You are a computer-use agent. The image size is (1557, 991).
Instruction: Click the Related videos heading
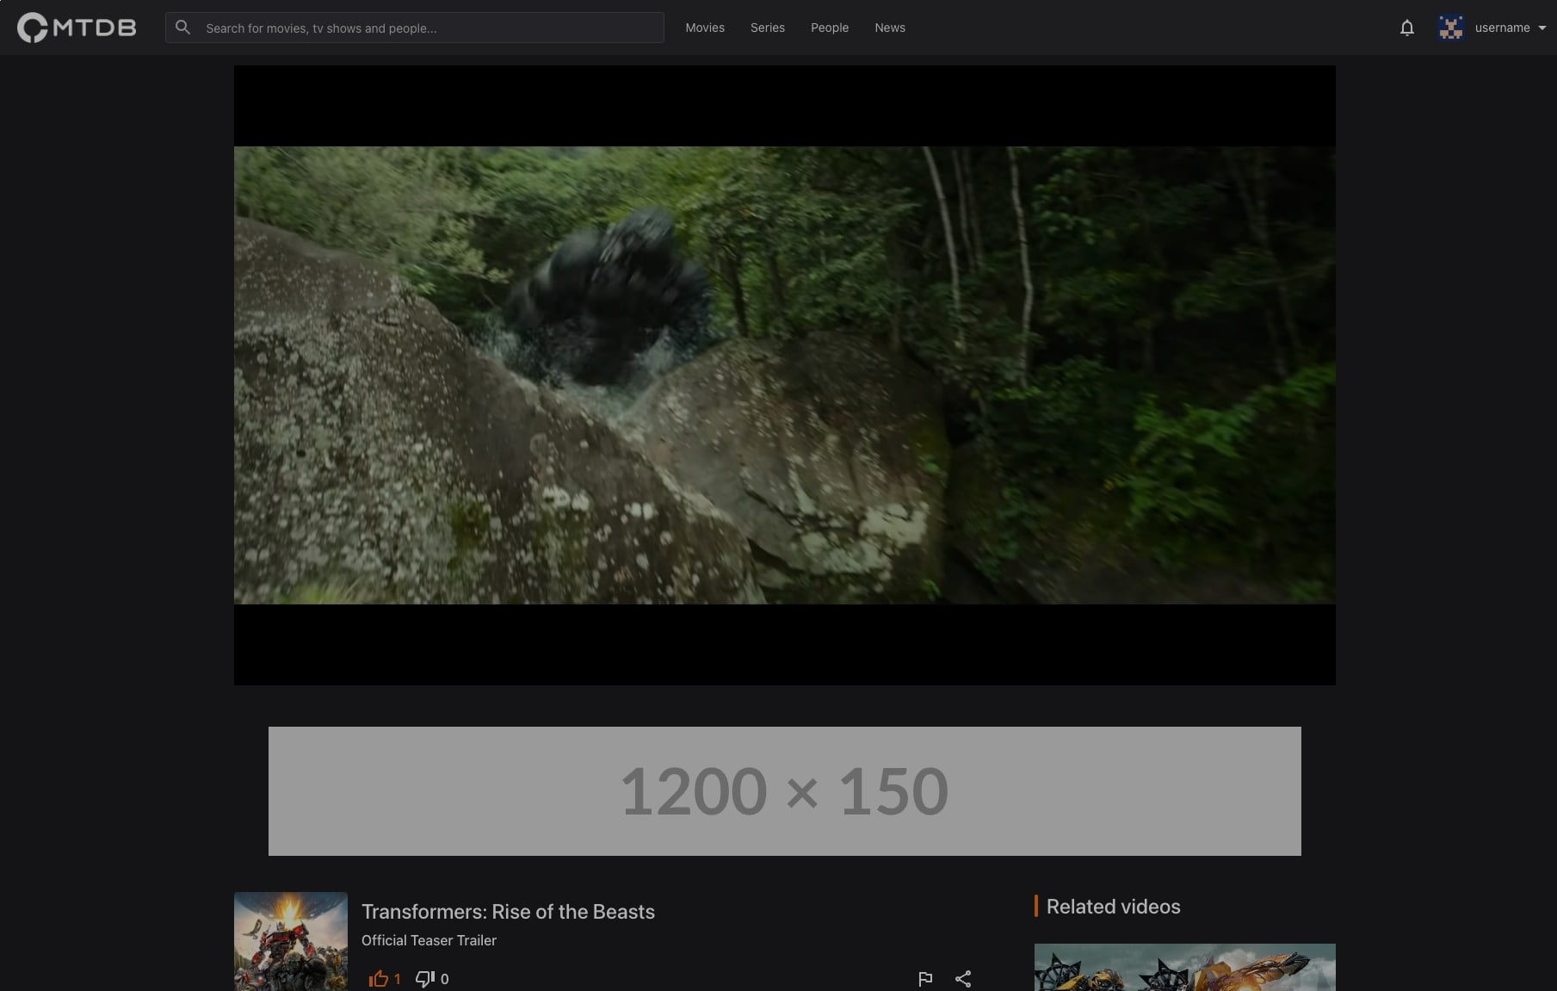tap(1113, 906)
